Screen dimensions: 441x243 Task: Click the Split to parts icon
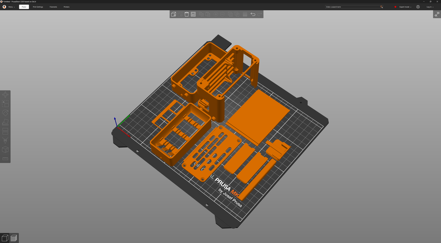pyautogui.click(x=237, y=14)
